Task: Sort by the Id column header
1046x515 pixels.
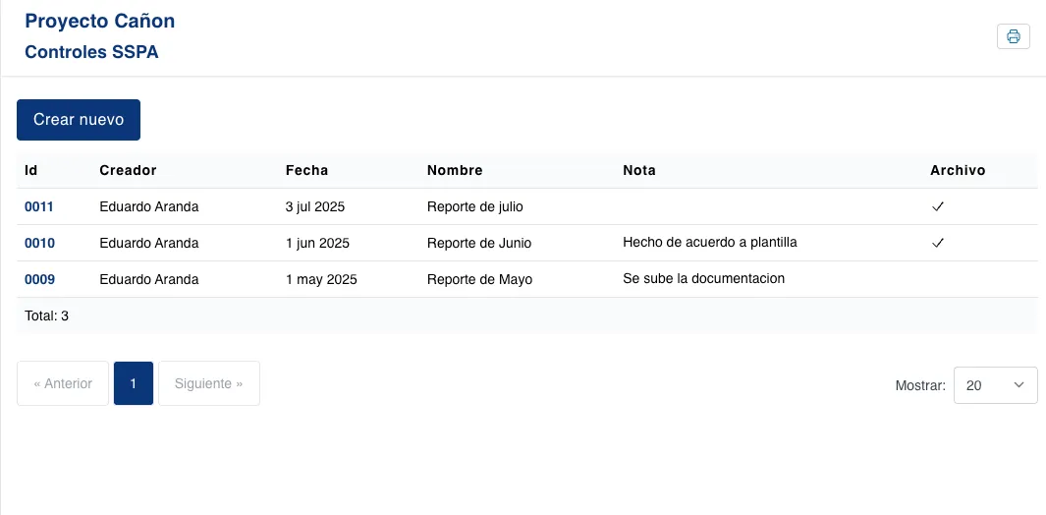Action: (31, 170)
